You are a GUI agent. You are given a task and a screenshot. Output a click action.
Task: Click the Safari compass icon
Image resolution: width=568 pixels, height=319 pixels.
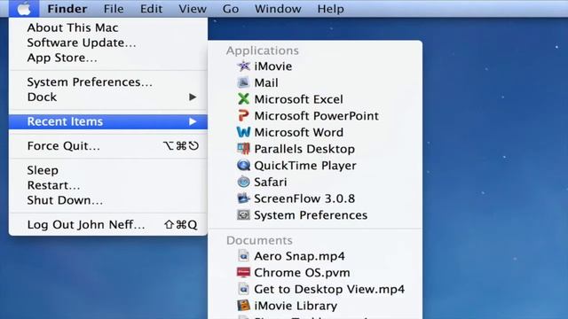tap(243, 182)
